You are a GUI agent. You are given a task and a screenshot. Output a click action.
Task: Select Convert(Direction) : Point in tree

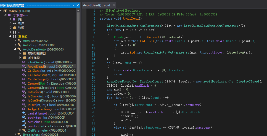[52, 88]
